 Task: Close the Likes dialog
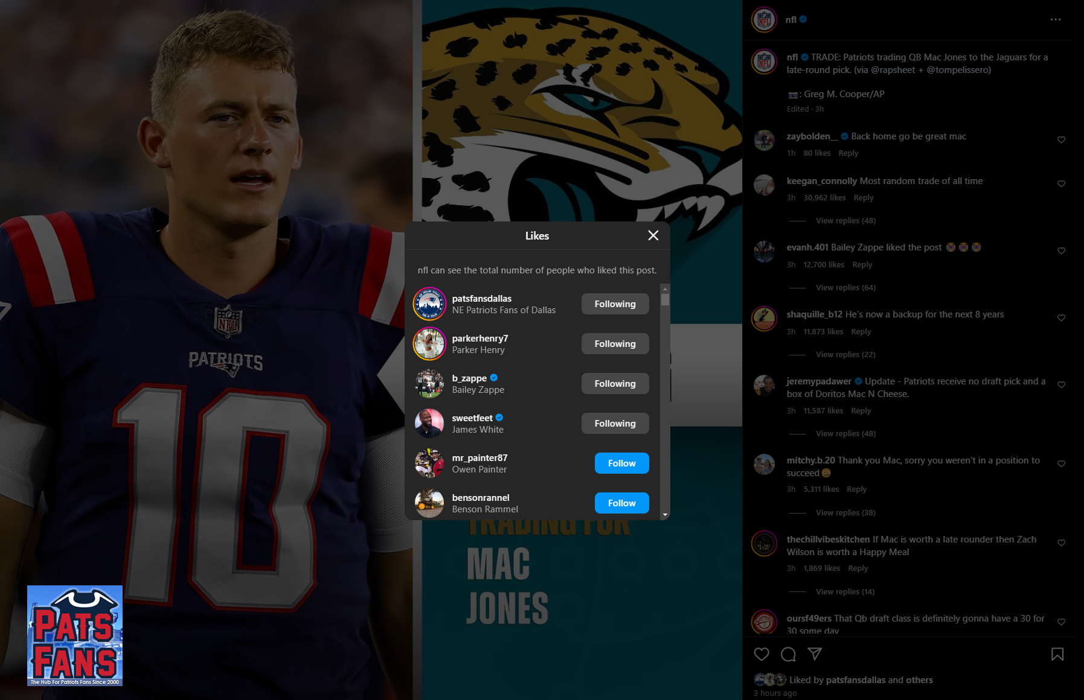pos(653,235)
